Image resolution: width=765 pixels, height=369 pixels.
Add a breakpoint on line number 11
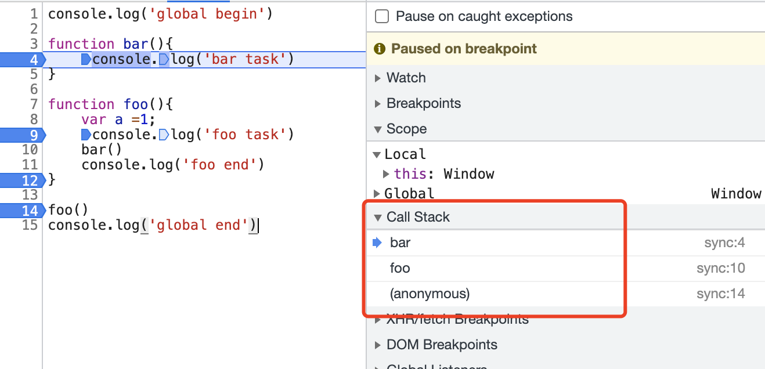coord(30,165)
